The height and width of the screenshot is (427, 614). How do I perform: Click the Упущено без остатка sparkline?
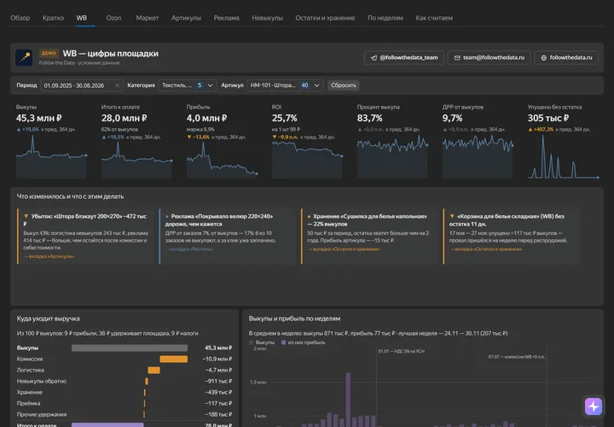pyautogui.click(x=563, y=157)
